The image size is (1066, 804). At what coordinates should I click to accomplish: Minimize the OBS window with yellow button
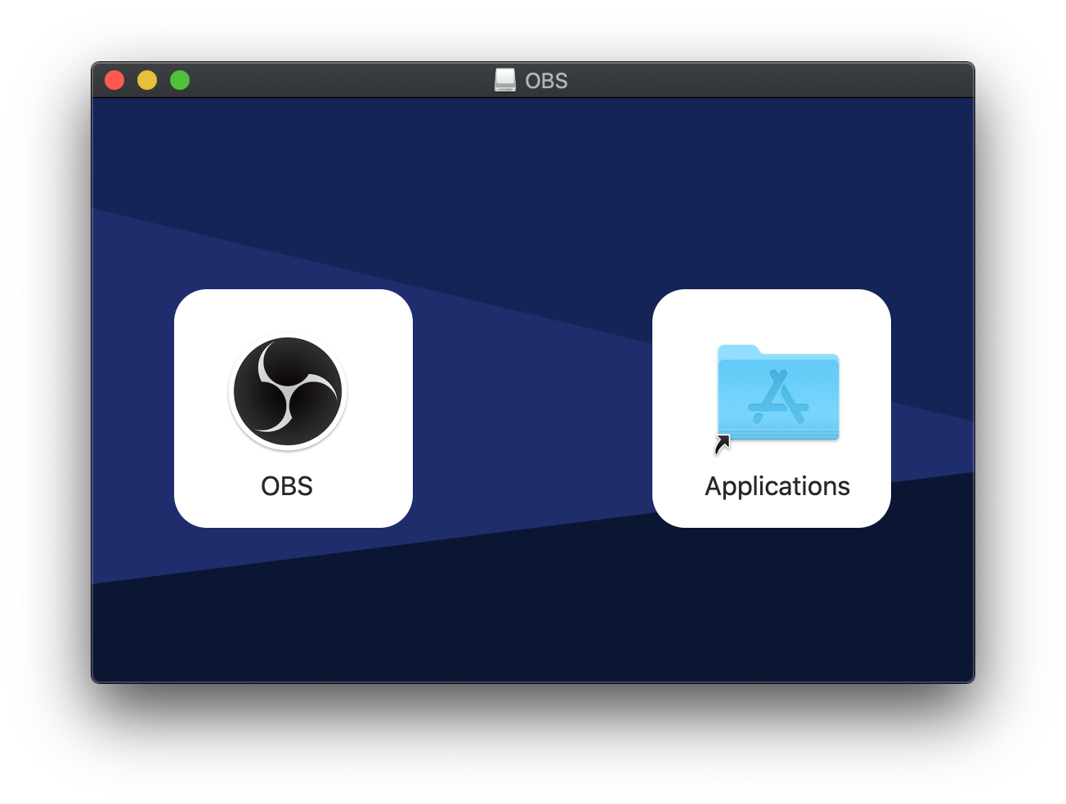click(x=147, y=80)
